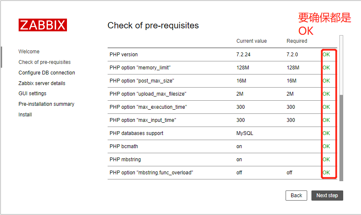Select GUI settings step
The width and height of the screenshot is (361, 215).
pos(32,94)
